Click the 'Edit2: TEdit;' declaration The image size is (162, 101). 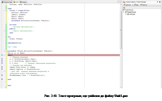tap(18, 19)
